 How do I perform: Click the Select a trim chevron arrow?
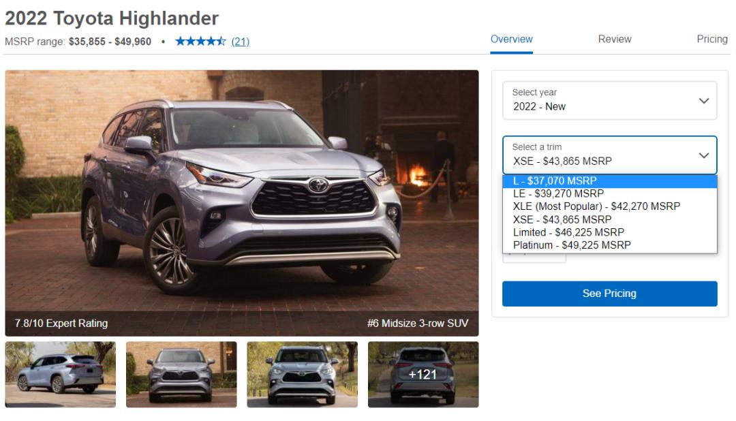pos(703,155)
